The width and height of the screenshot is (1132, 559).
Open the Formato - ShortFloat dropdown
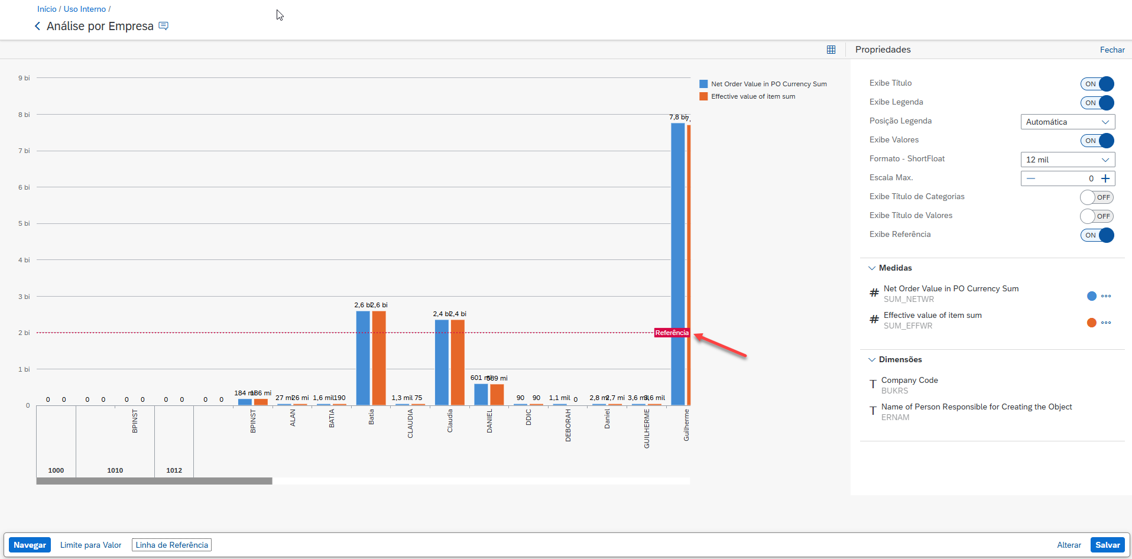point(1068,160)
